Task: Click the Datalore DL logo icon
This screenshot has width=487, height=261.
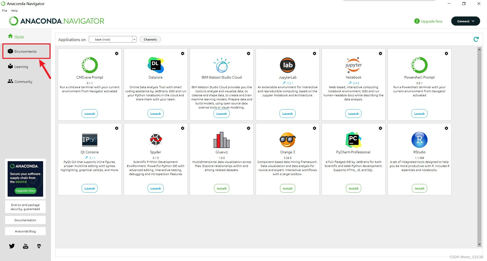Action: 156,65
